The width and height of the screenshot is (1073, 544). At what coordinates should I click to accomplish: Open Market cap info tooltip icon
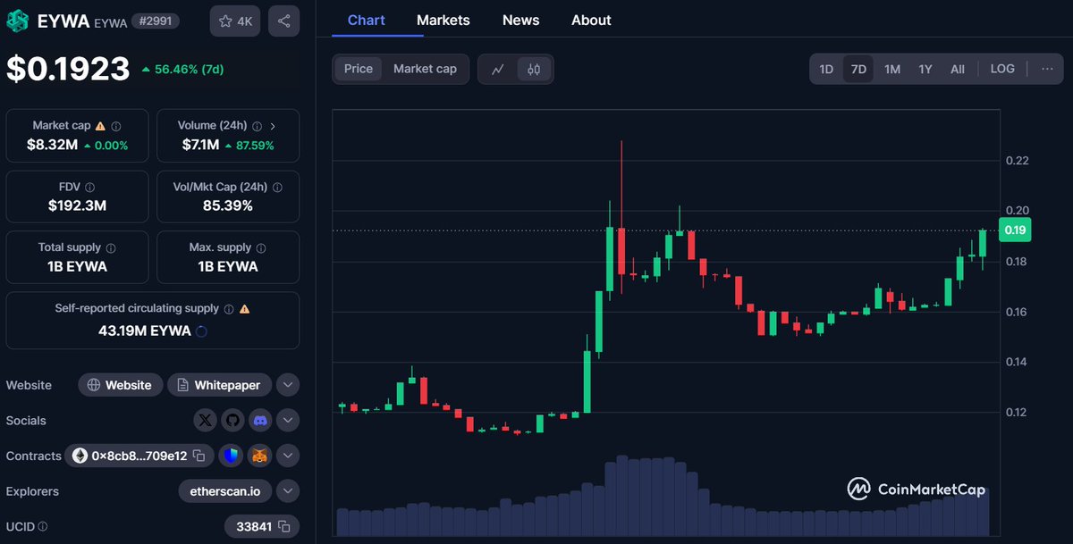(x=116, y=127)
